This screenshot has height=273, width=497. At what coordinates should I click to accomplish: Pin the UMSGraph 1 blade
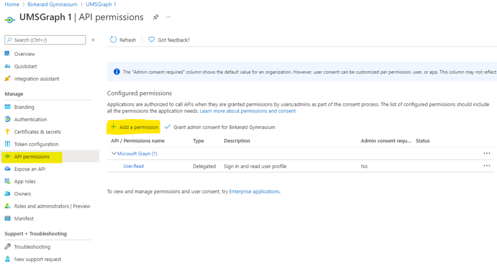[x=156, y=17]
